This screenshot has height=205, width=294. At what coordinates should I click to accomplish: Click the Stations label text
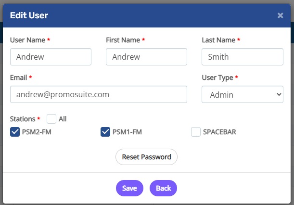coord(22,118)
